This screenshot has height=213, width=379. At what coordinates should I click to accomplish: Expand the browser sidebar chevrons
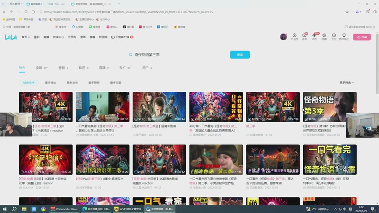click(4, 11)
